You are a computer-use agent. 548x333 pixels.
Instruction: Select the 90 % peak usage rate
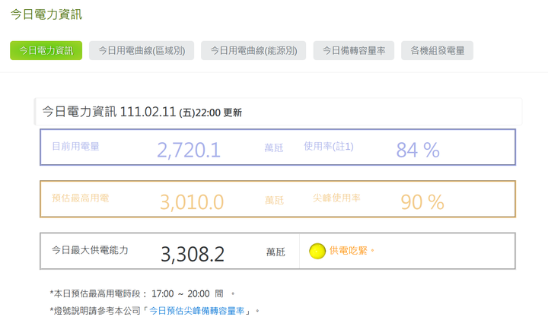pos(422,202)
